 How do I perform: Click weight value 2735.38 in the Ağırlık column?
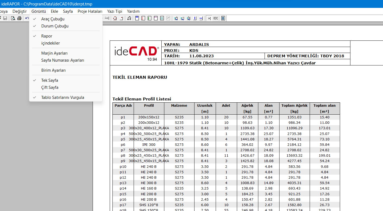247,134
